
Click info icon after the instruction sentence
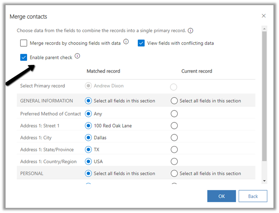190,30
